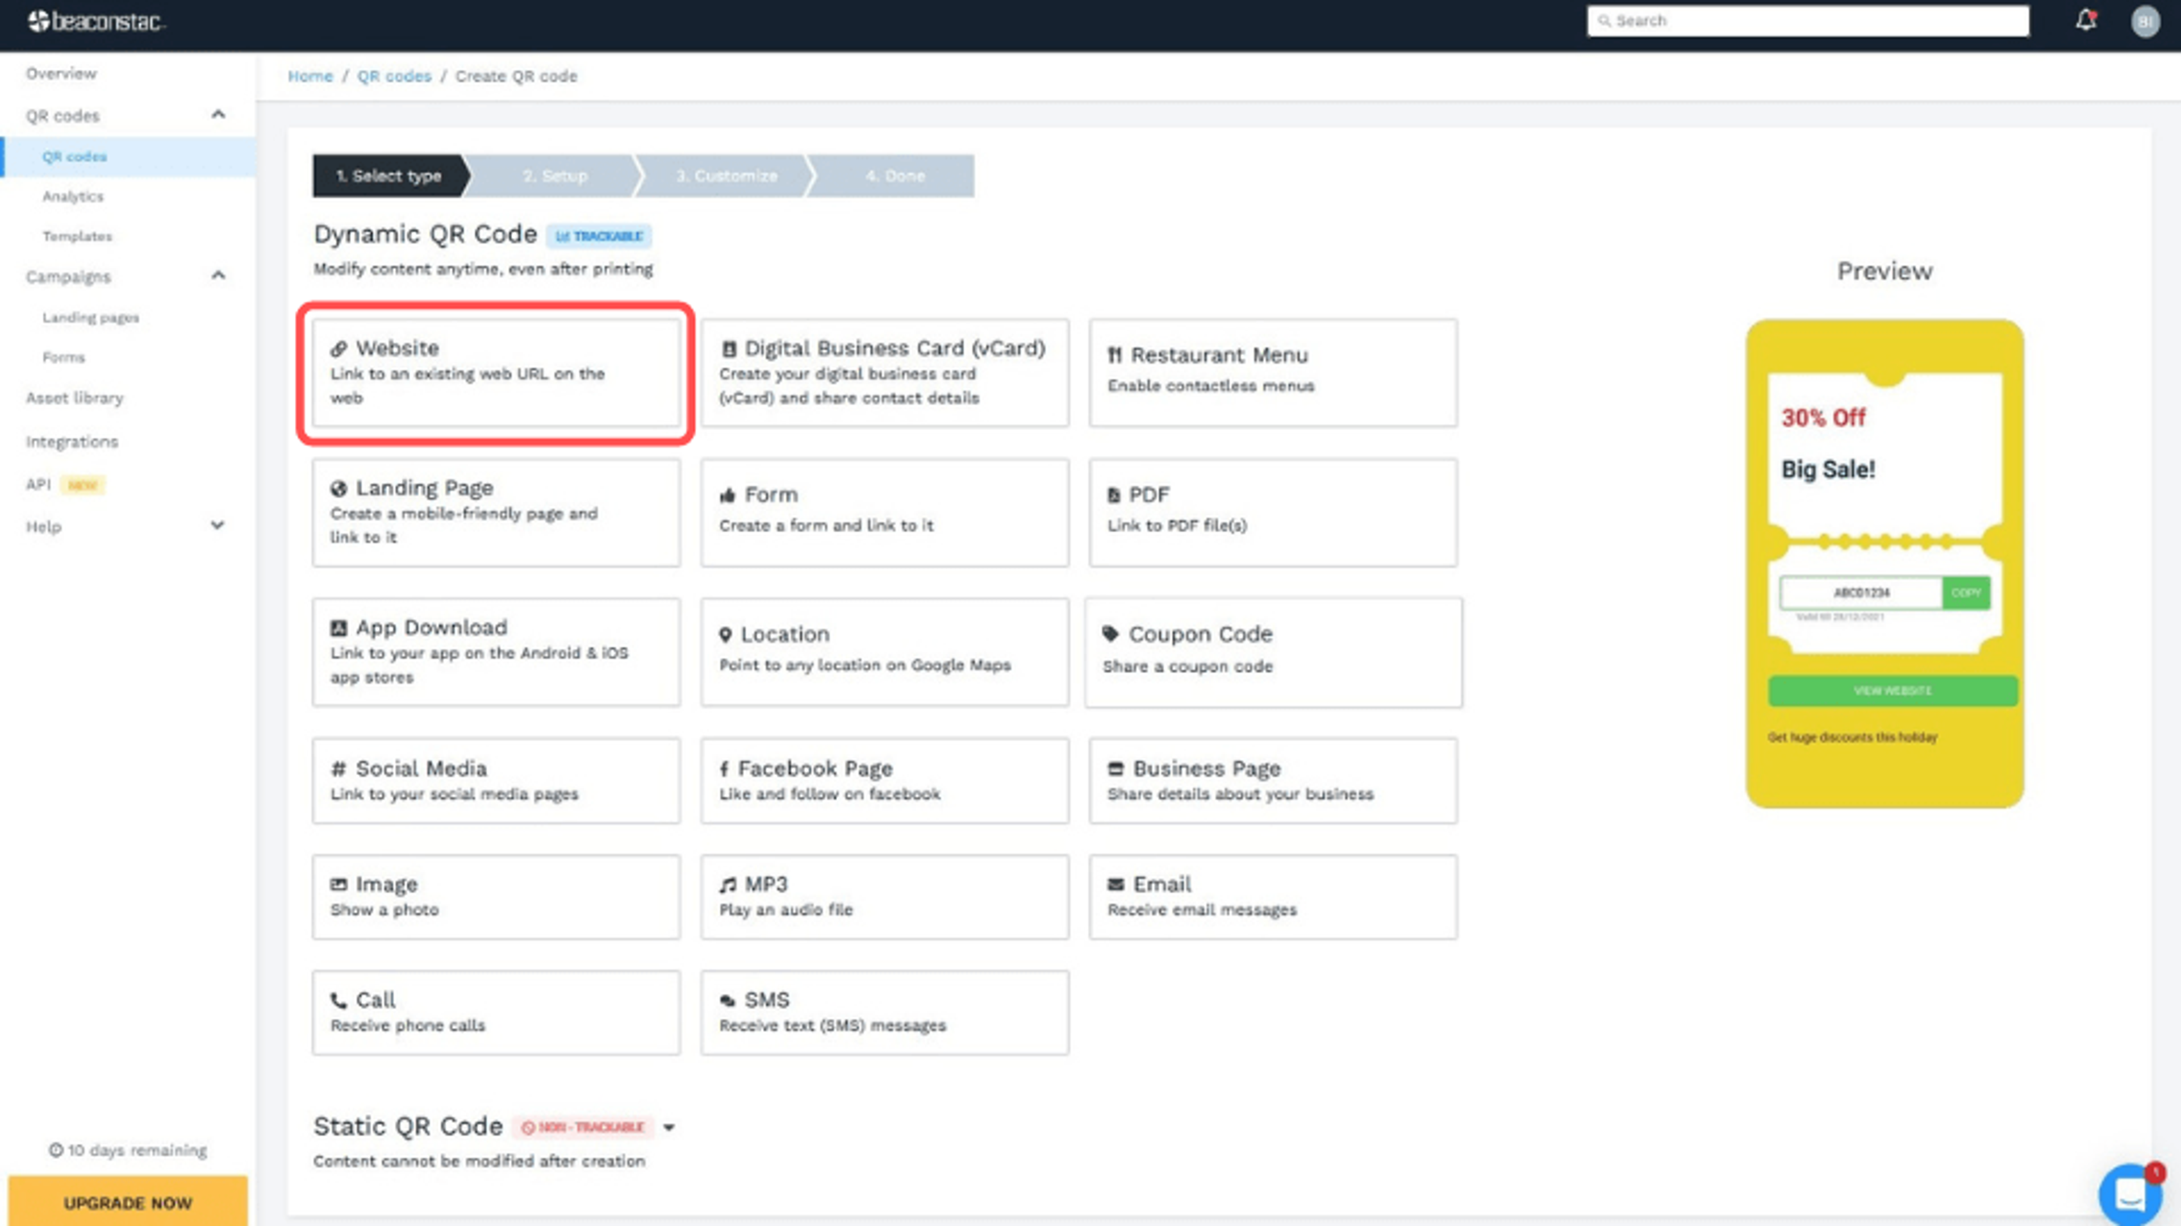Open the chat support bubble
Image resolution: width=2181 pixels, height=1226 pixels.
[2129, 1195]
